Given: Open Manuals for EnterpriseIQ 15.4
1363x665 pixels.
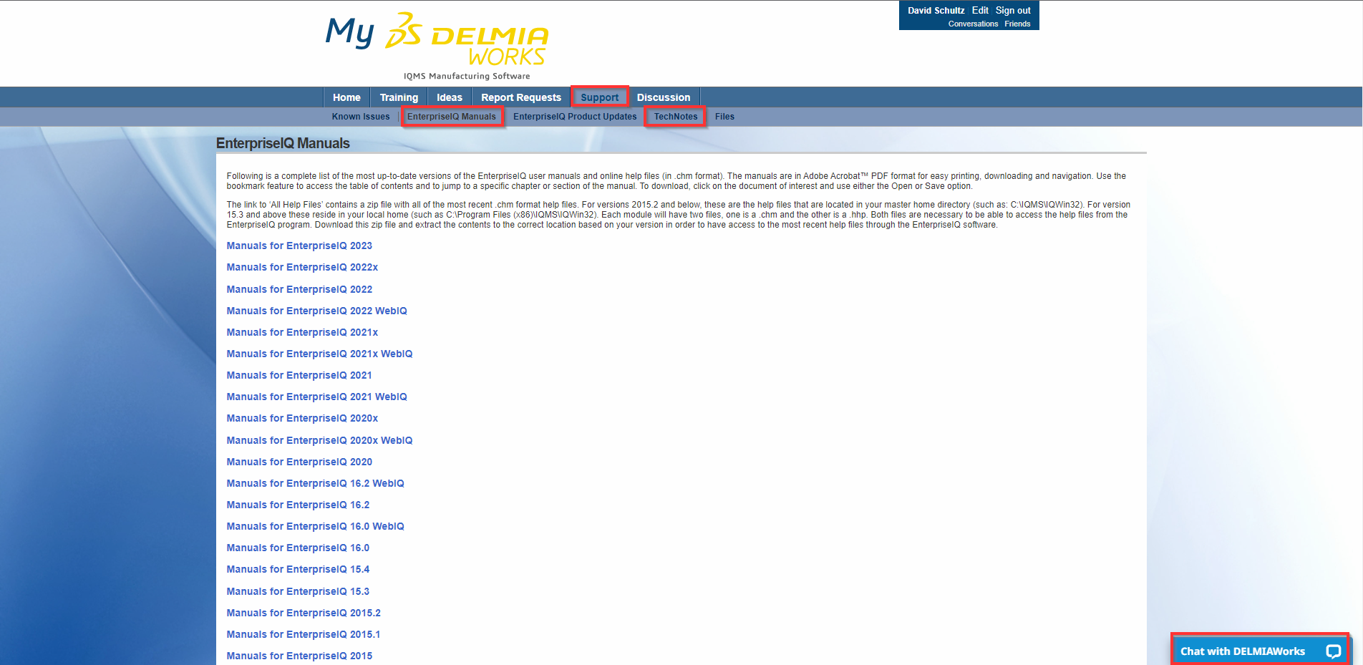Looking at the screenshot, I should click(298, 569).
